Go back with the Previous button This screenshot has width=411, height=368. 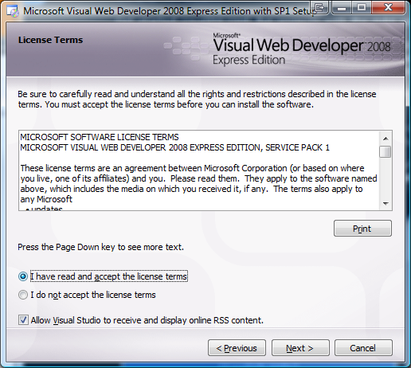point(237,348)
